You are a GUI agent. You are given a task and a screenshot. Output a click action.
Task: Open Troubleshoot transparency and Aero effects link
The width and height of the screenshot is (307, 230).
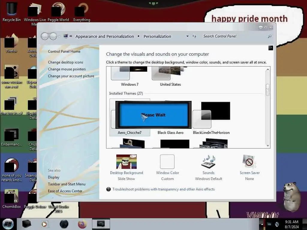163,189
